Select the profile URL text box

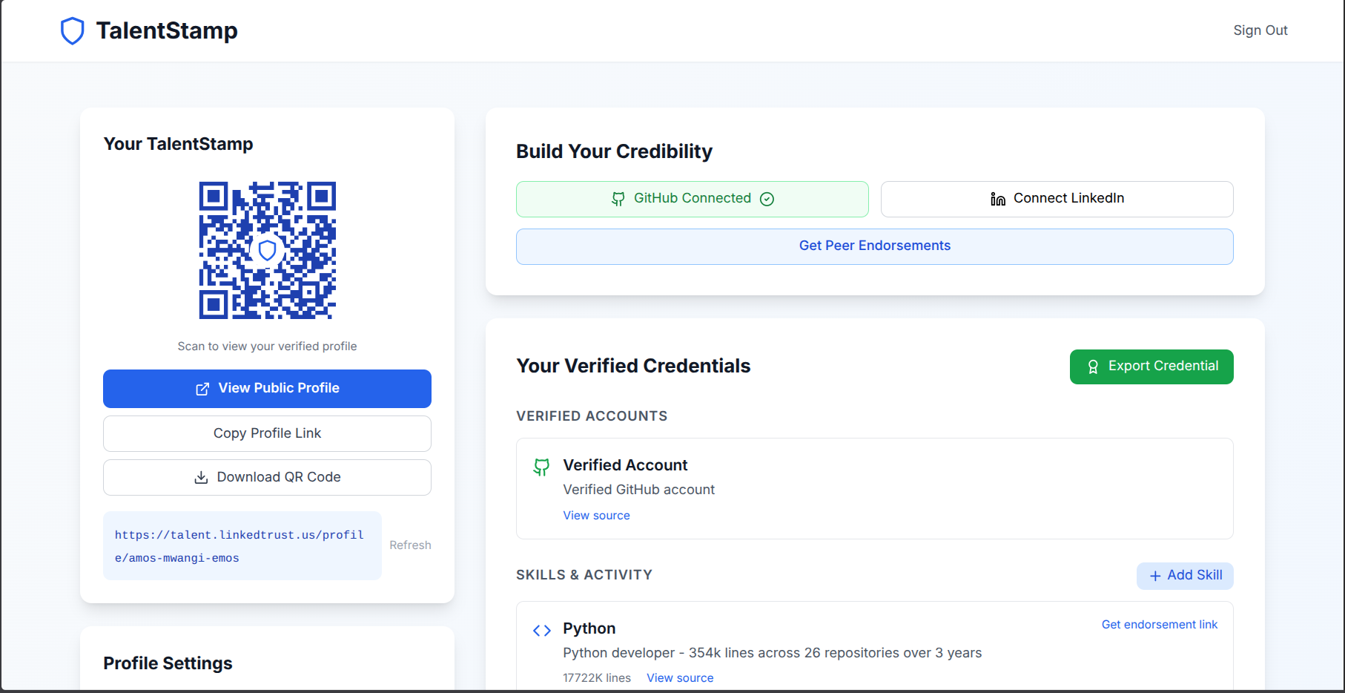pos(242,545)
